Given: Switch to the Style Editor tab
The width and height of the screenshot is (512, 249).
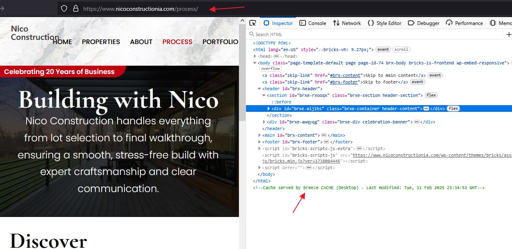Looking at the screenshot, I should 384,23.
